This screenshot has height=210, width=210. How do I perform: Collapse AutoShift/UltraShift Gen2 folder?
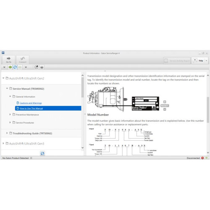(x=3, y=78)
